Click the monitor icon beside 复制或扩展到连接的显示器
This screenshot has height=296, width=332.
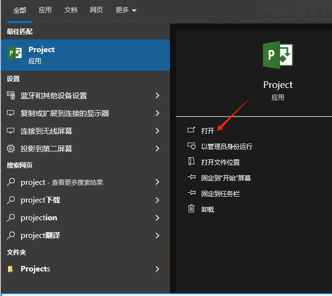11,113
